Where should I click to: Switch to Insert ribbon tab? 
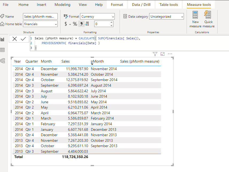(x=41, y=5)
